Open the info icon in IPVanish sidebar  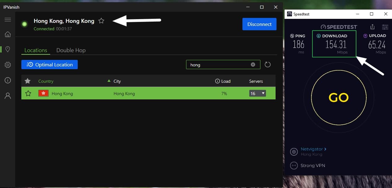pos(8,80)
